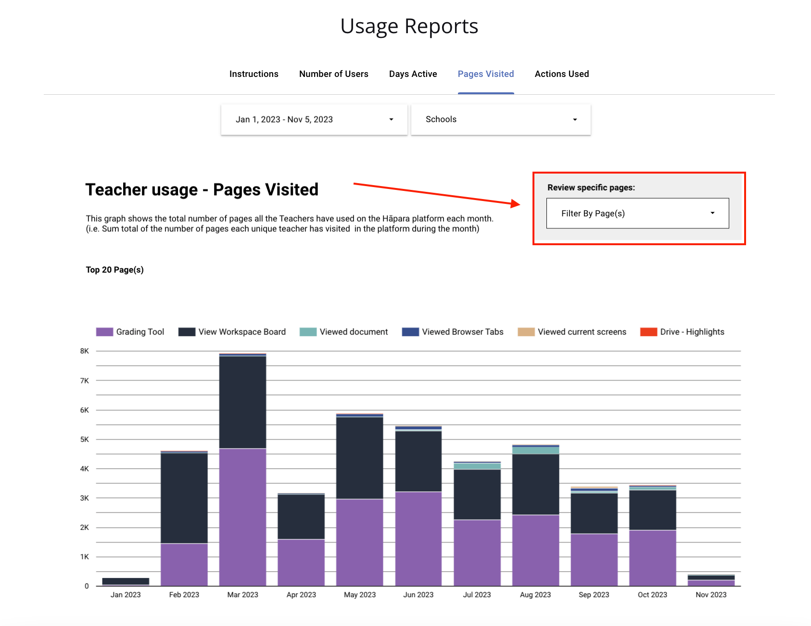811x626 pixels.
Task: Click the Schools dropdown arrow icon
Action: (x=575, y=120)
